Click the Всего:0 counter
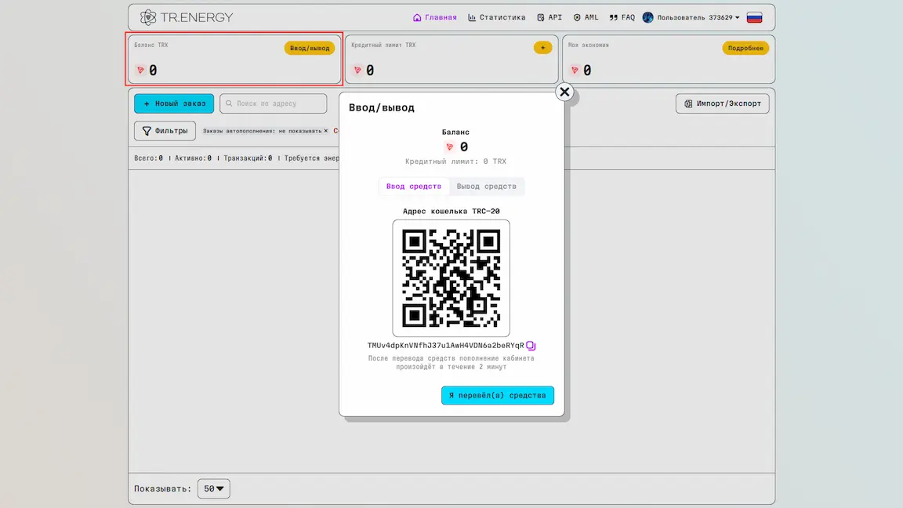The width and height of the screenshot is (903, 508). pyautogui.click(x=149, y=158)
